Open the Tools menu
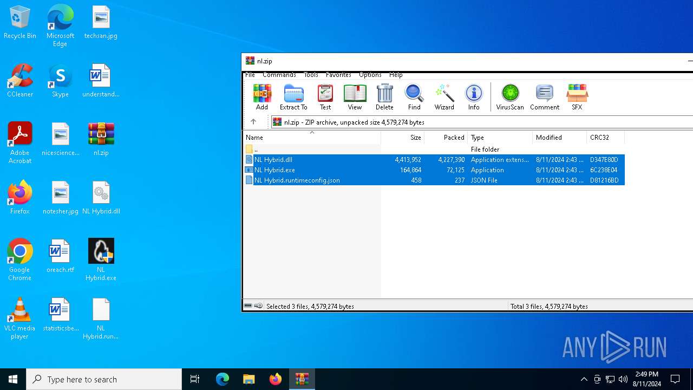 point(311,75)
